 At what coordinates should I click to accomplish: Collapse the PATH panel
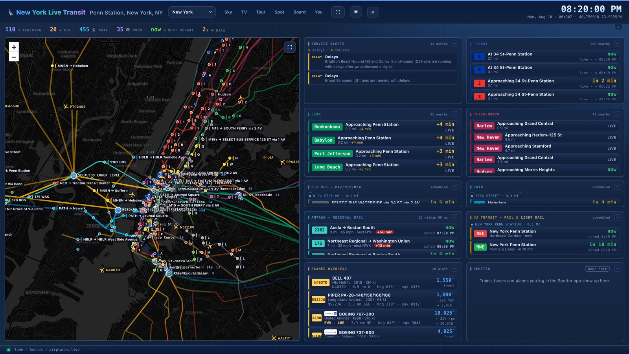pyautogui.click(x=617, y=187)
